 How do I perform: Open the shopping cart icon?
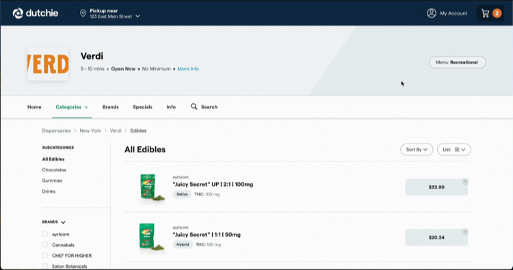[x=485, y=13]
